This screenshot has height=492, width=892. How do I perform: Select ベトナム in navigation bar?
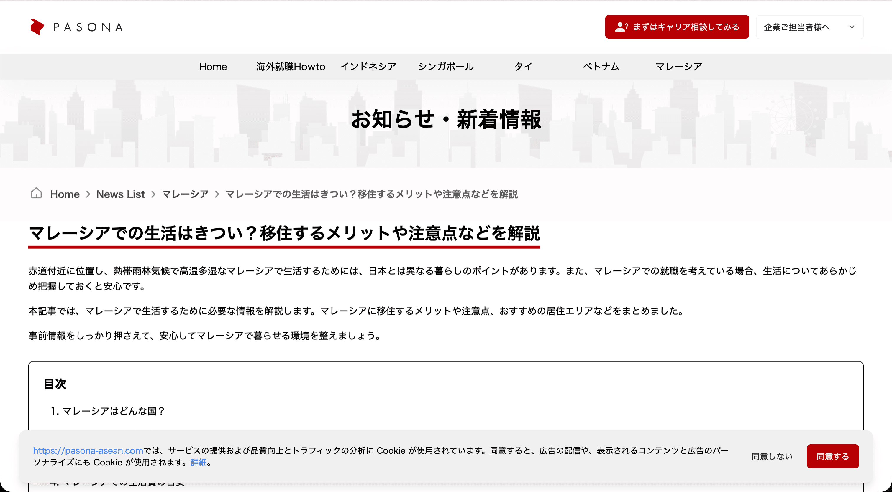[x=601, y=66]
